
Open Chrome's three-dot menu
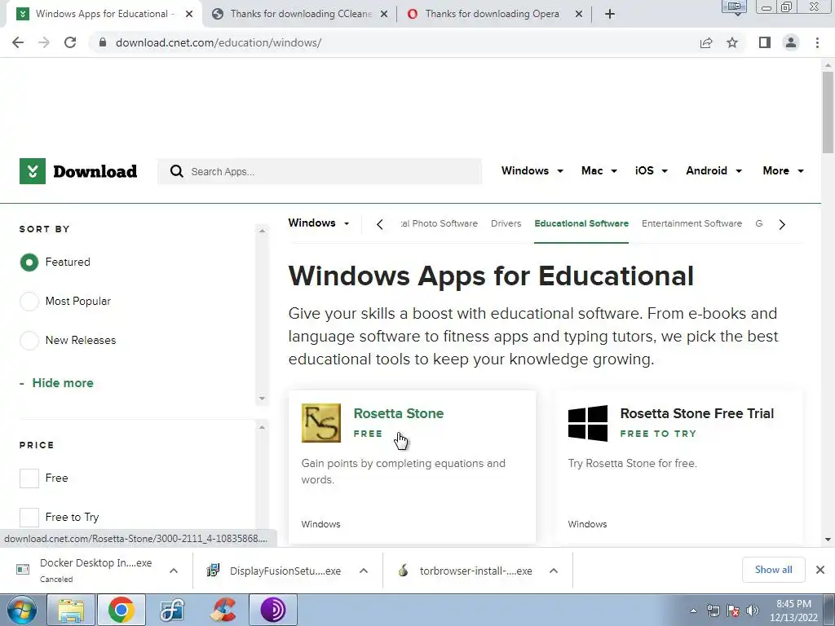coord(817,42)
